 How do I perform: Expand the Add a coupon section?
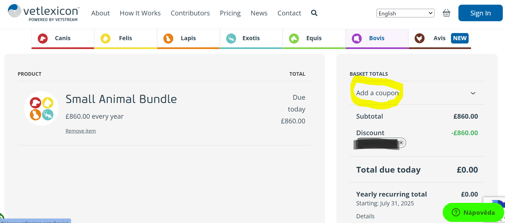point(417,93)
